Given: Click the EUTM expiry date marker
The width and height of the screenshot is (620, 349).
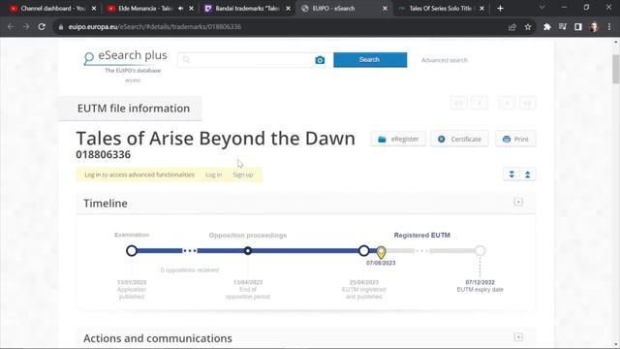Looking at the screenshot, I should [480, 250].
